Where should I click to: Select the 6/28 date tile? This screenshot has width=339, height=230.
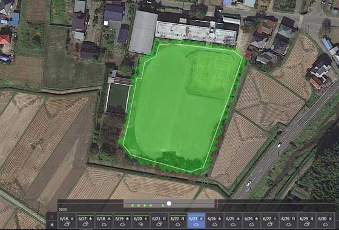click(x=288, y=221)
